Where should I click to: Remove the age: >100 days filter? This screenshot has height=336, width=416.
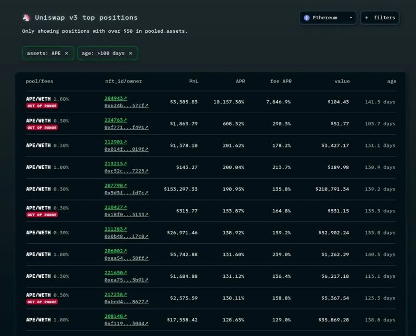[131, 53]
